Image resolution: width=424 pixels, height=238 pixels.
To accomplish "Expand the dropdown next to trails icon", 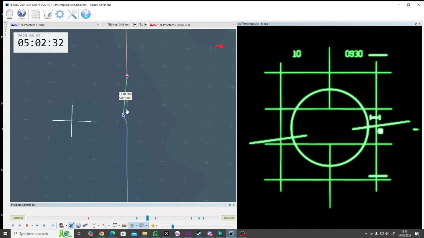I will pyautogui.click(x=109, y=225).
